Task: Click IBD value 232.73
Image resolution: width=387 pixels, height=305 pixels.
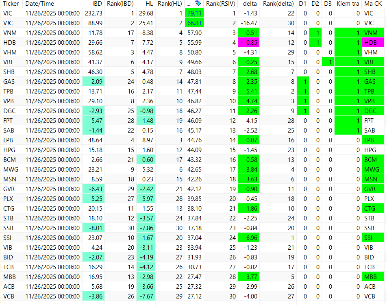Action: click(x=93, y=13)
